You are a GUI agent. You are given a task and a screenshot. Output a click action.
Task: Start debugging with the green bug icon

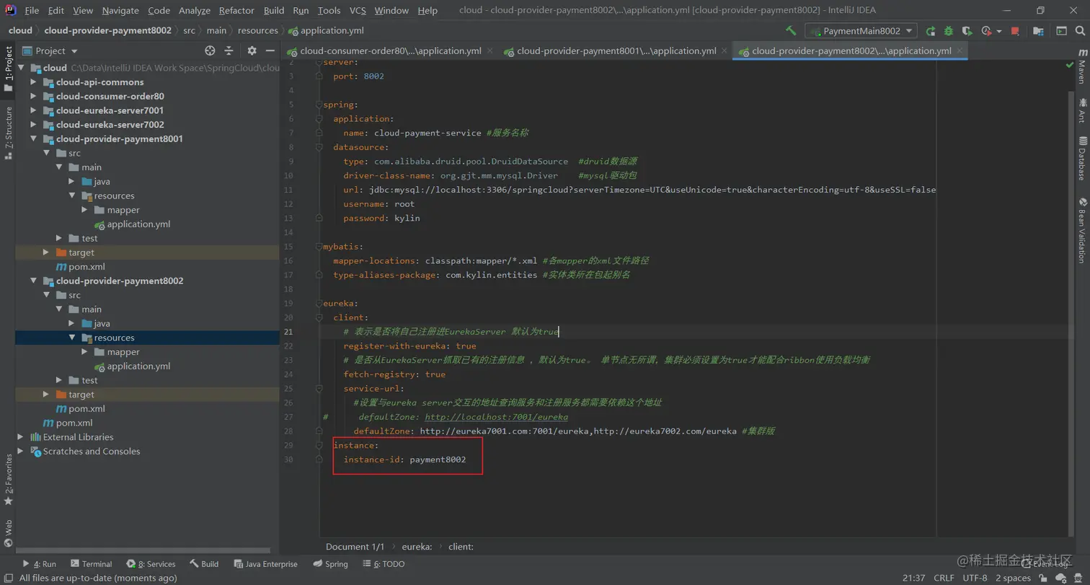pyautogui.click(x=949, y=31)
